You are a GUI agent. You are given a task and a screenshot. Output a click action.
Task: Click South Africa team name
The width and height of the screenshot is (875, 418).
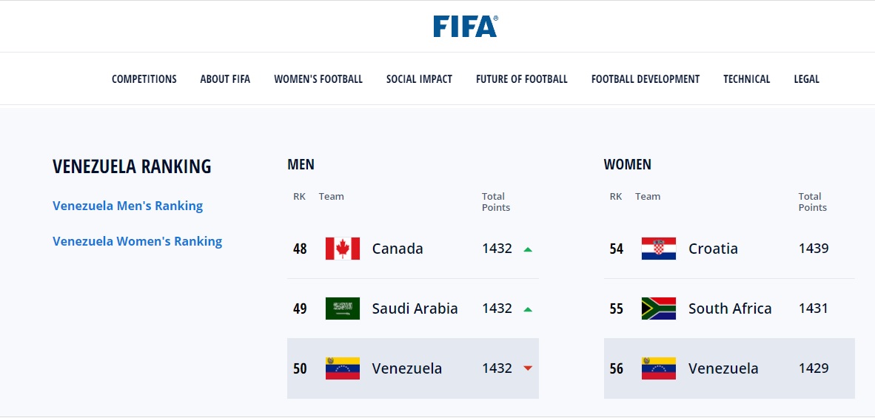[x=730, y=309]
